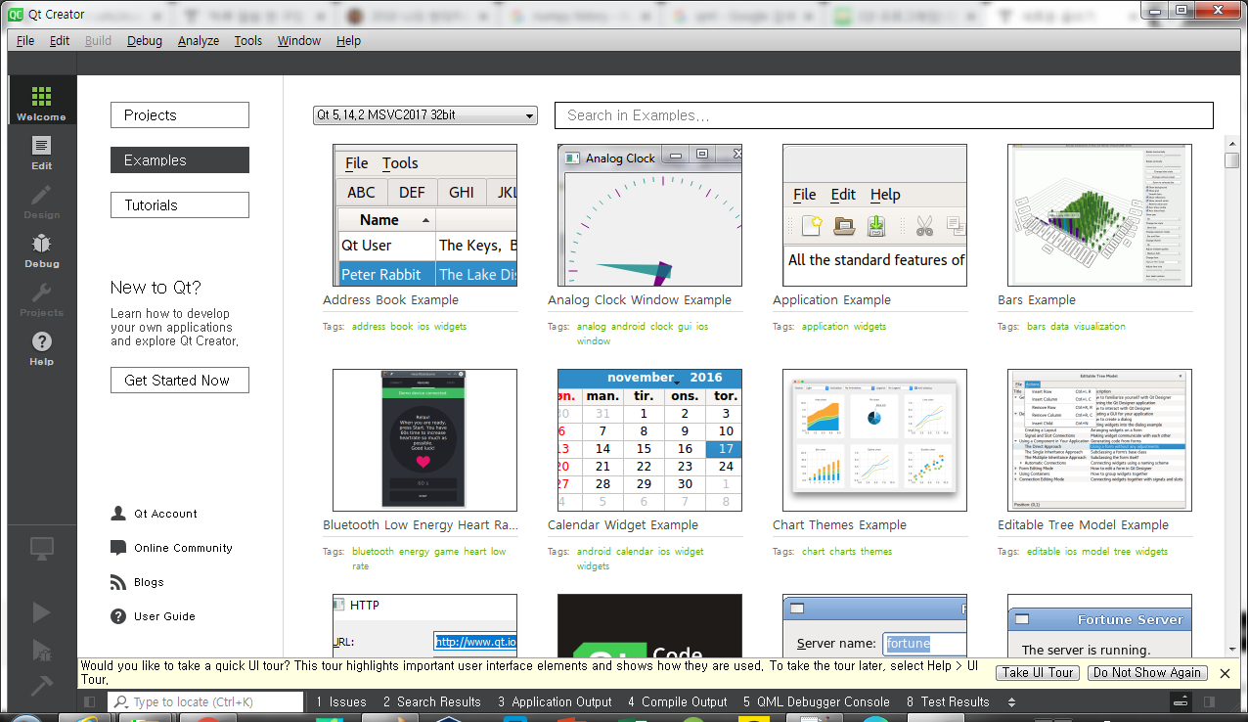Open the Issues output pane

click(340, 701)
